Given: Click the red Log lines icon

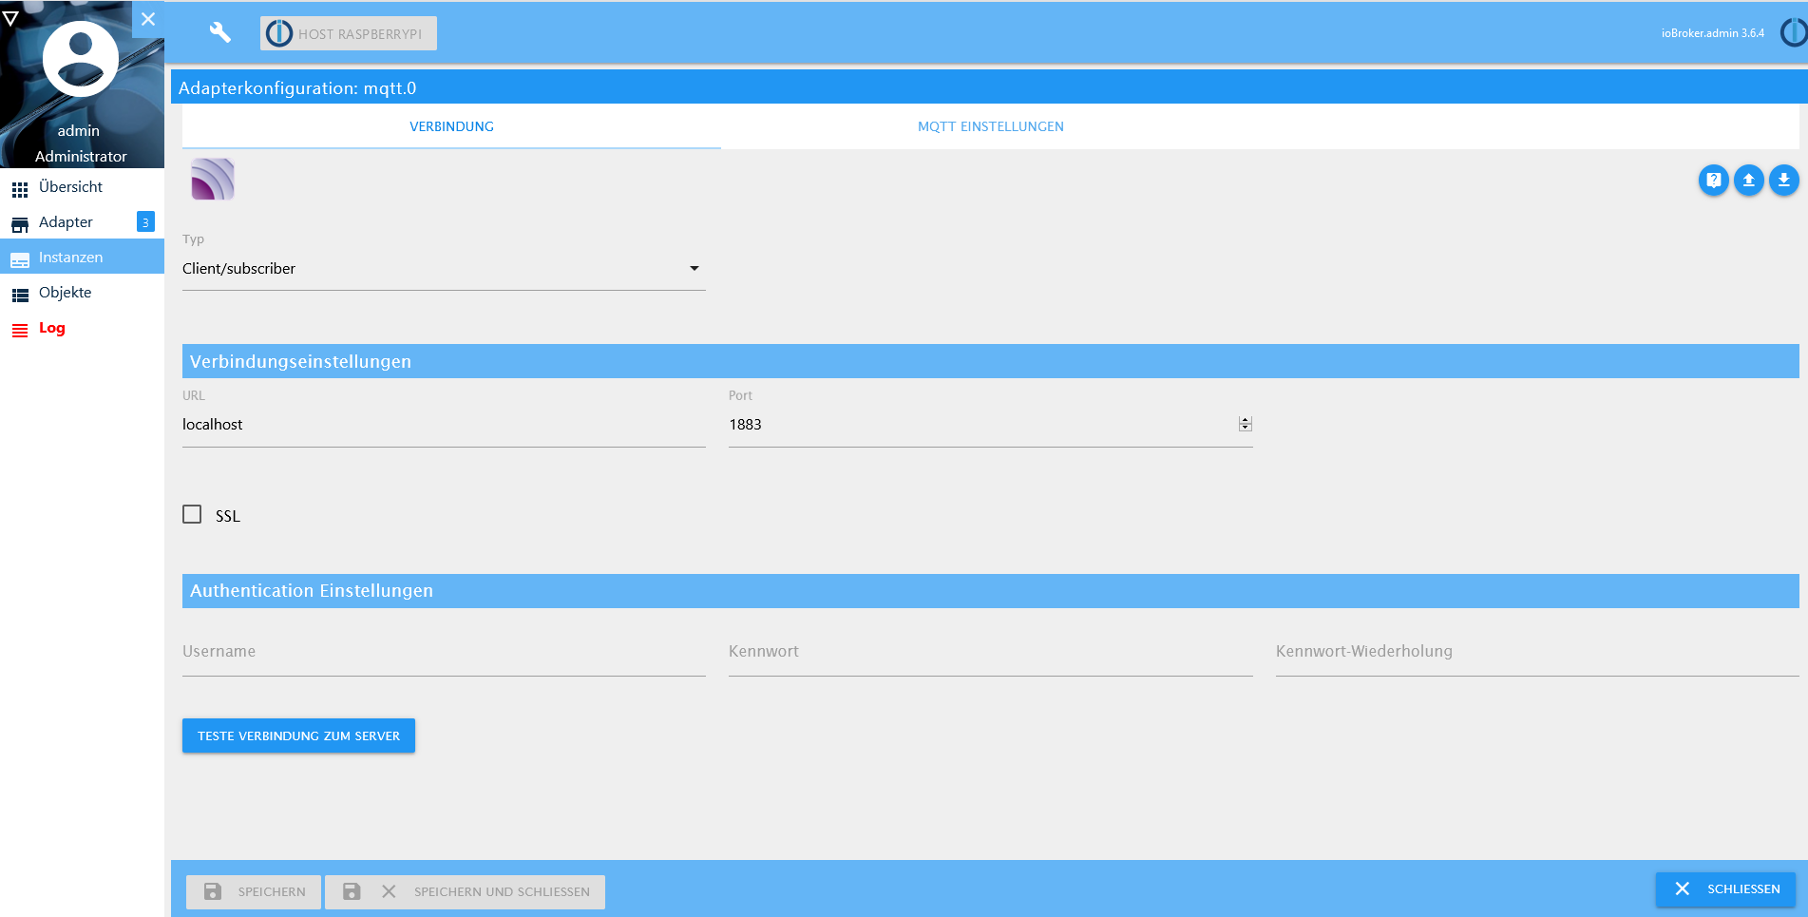Looking at the screenshot, I should (20, 331).
